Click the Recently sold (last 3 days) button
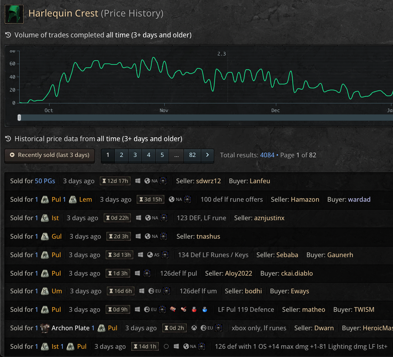The width and height of the screenshot is (393, 357). 50,155
